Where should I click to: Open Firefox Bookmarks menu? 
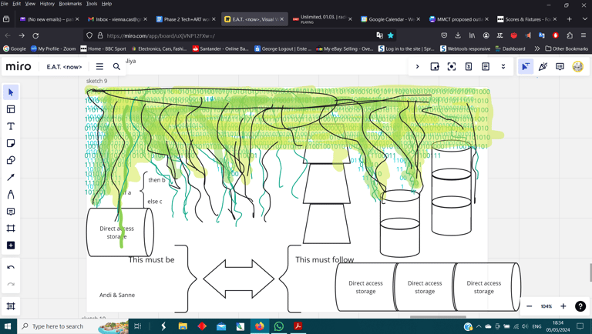coord(70,4)
